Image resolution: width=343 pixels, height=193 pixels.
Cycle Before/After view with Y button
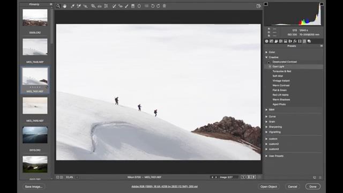click(x=243, y=177)
